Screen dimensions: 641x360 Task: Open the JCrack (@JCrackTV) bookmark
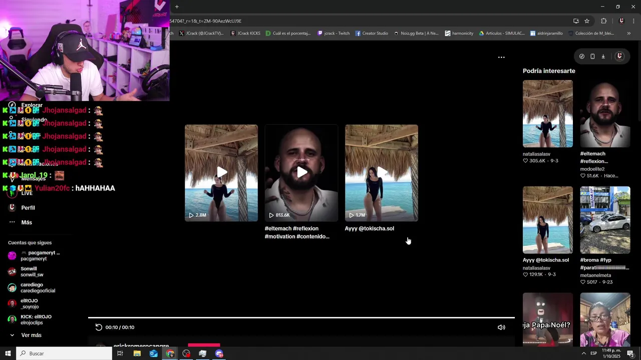pyautogui.click(x=201, y=33)
